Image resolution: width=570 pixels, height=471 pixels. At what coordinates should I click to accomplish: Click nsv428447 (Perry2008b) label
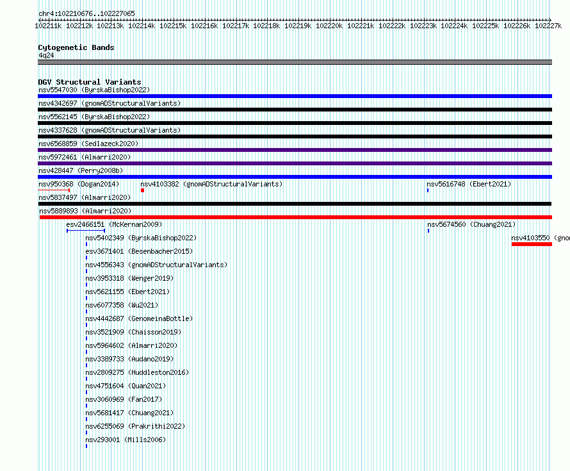point(81,170)
